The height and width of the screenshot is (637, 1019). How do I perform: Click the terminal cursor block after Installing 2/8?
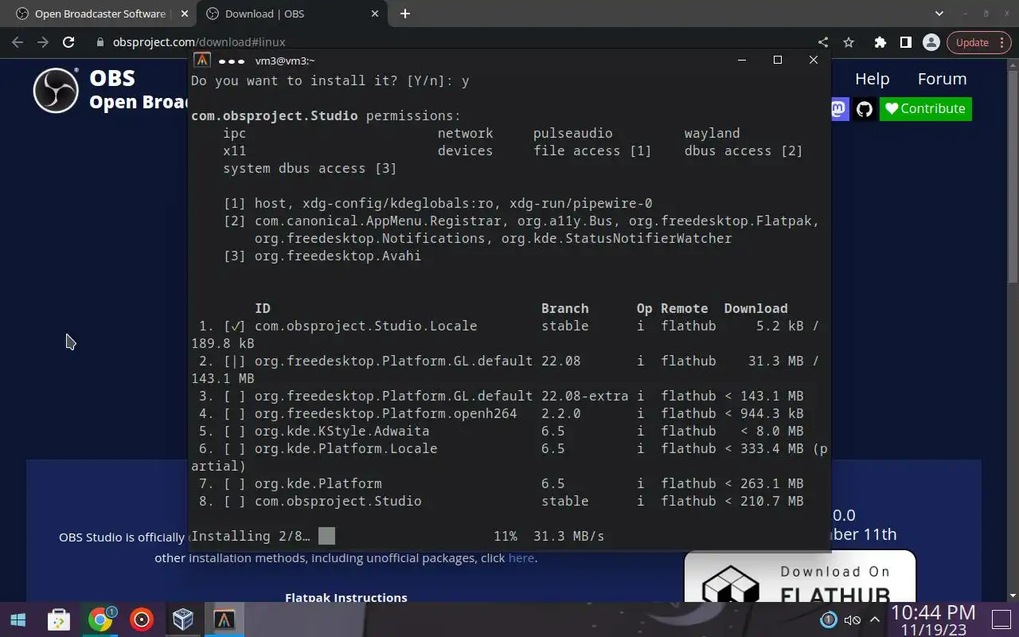click(x=326, y=536)
